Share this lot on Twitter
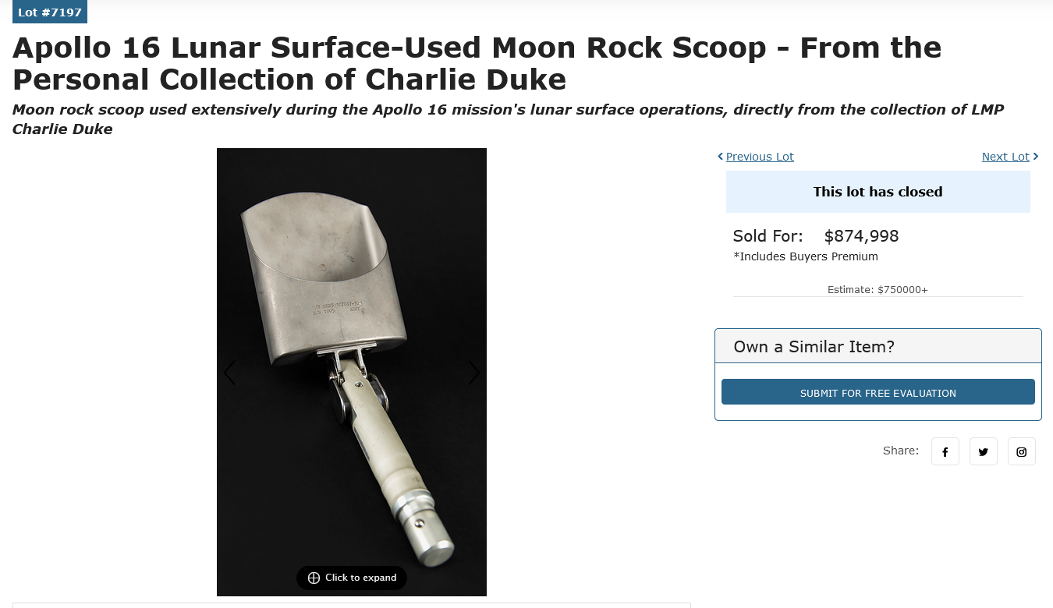The width and height of the screenshot is (1053, 608). 983,451
